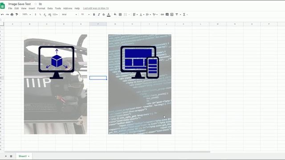
Task: Open the move-to-folder icon
Action: point(41,4)
